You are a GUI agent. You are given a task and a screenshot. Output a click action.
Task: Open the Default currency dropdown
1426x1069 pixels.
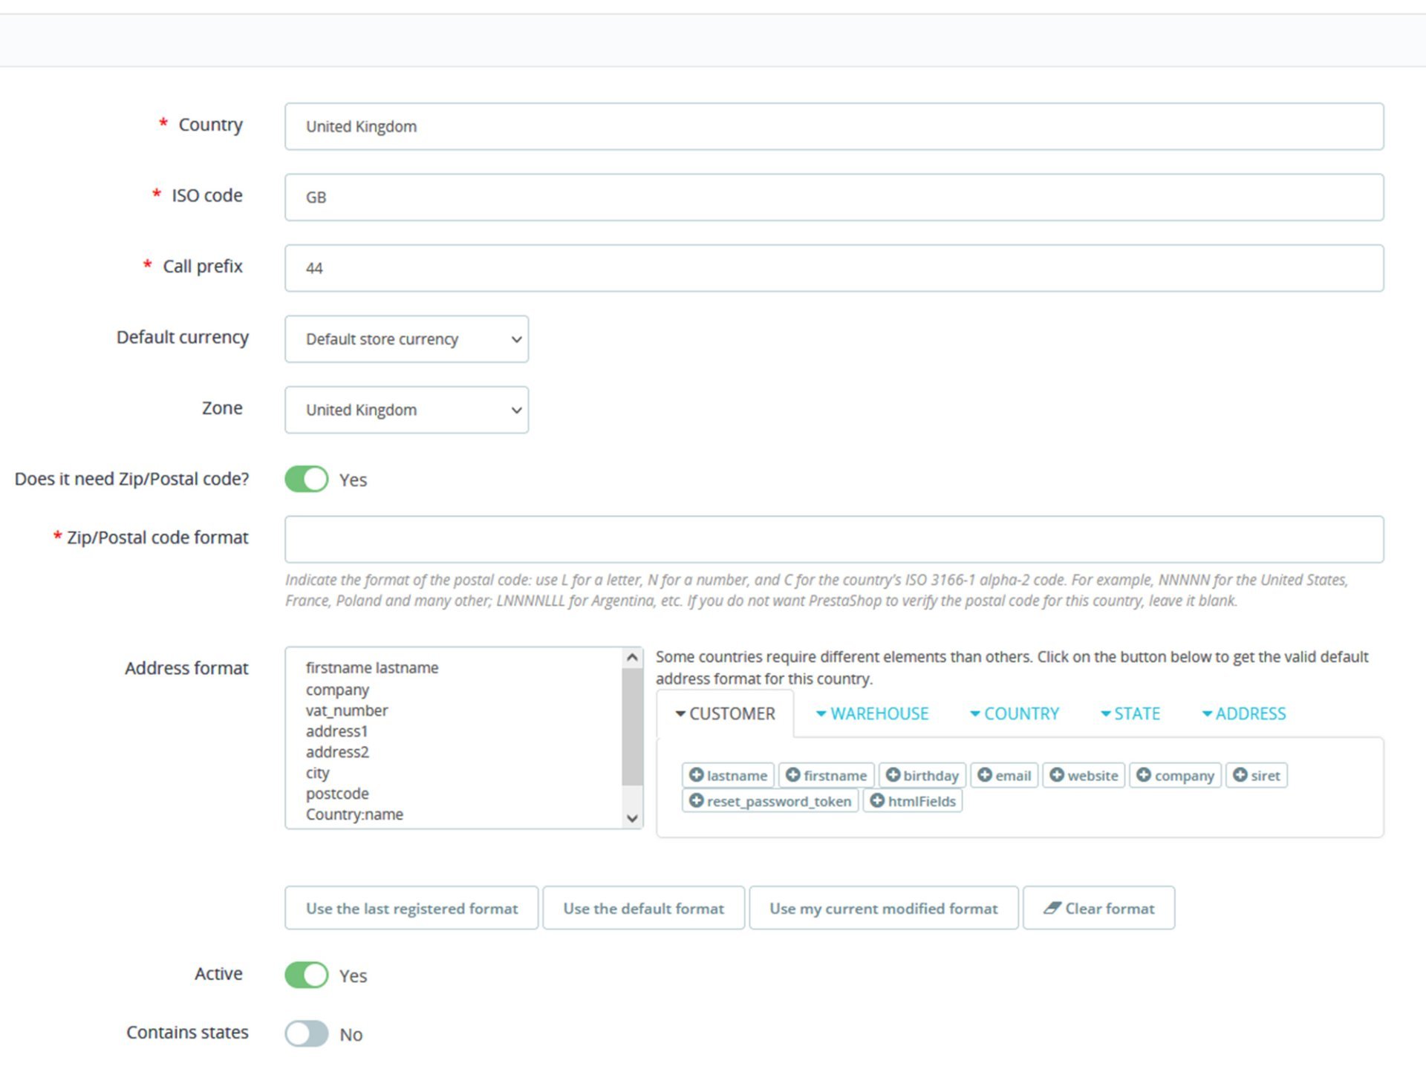coord(406,339)
